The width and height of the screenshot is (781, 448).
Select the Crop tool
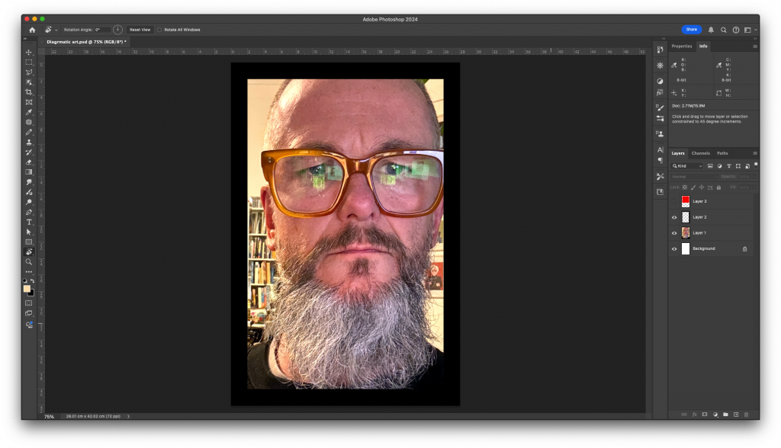click(x=29, y=91)
